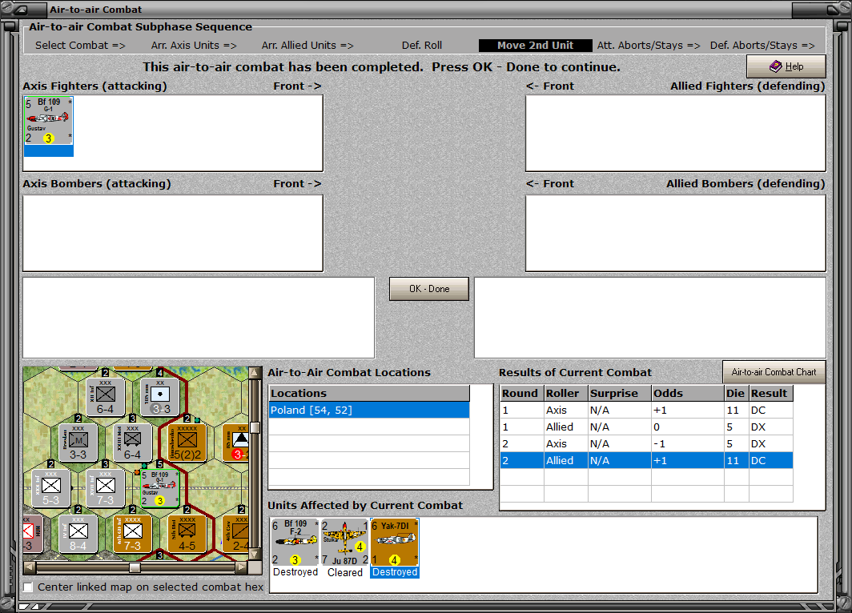The height and width of the screenshot is (613, 852).
Task: Click the Result column header
Action: [x=770, y=393]
